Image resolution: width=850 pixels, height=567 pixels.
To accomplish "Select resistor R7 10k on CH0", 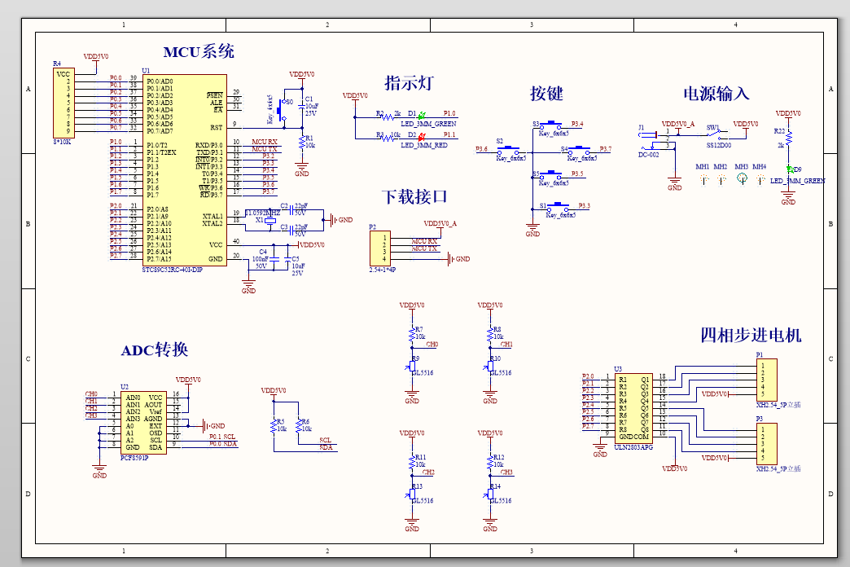I will 412,333.
